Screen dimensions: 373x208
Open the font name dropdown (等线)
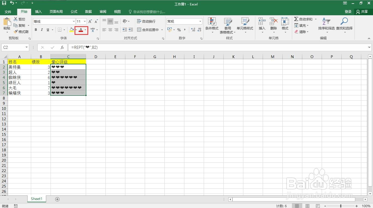[74, 21]
